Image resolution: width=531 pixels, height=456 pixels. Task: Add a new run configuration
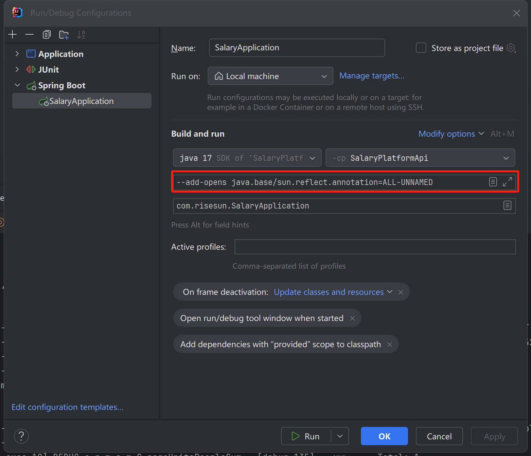click(x=12, y=34)
